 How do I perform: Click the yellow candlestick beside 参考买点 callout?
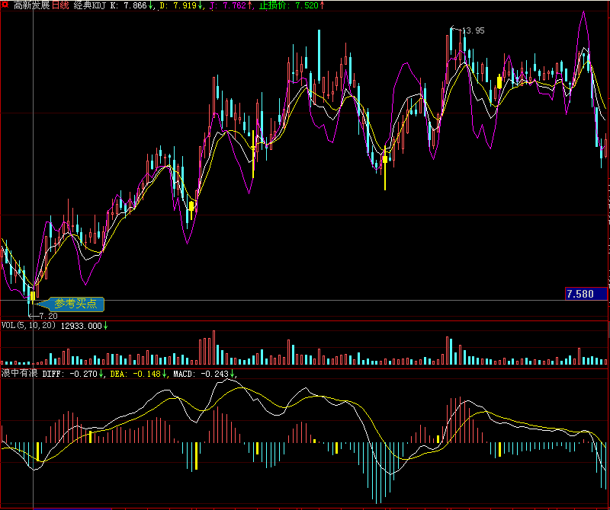click(x=33, y=295)
